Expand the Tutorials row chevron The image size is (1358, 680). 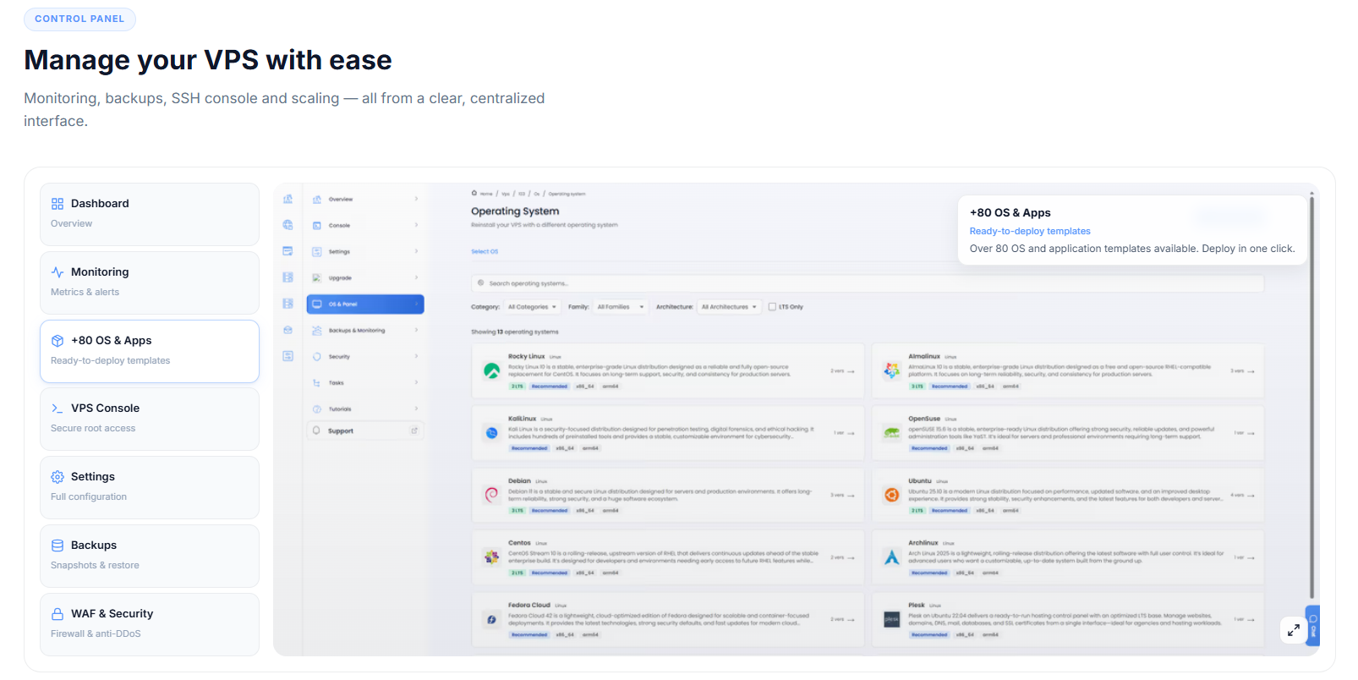coord(416,409)
